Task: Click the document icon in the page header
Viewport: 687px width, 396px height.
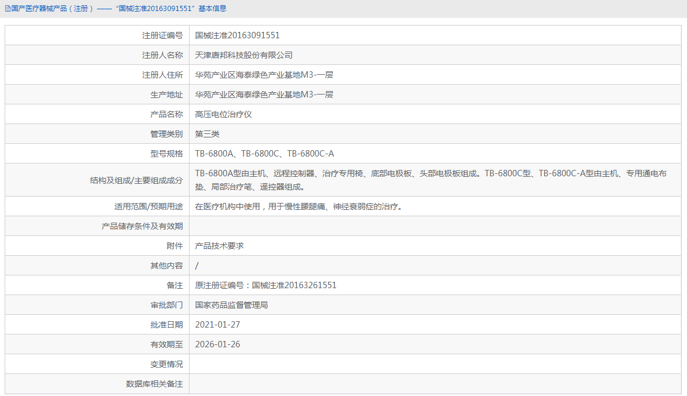Action: tap(8, 9)
